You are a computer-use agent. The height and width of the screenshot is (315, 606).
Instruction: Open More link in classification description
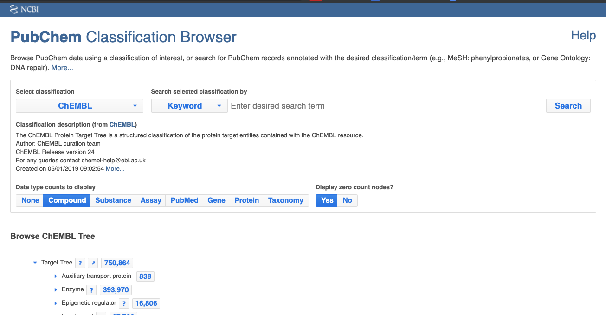click(115, 169)
